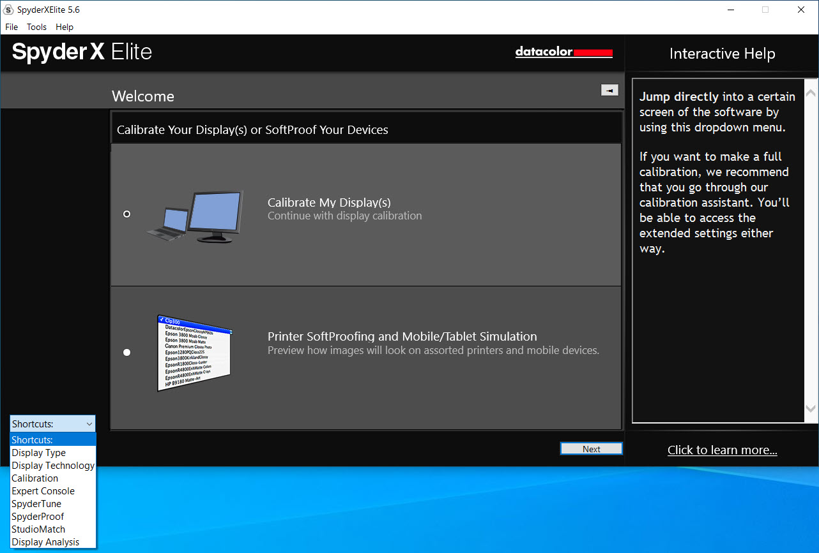Viewport: 819px width, 553px height.
Task: Open Display Analysis from shortcuts list
Action: 53,542
